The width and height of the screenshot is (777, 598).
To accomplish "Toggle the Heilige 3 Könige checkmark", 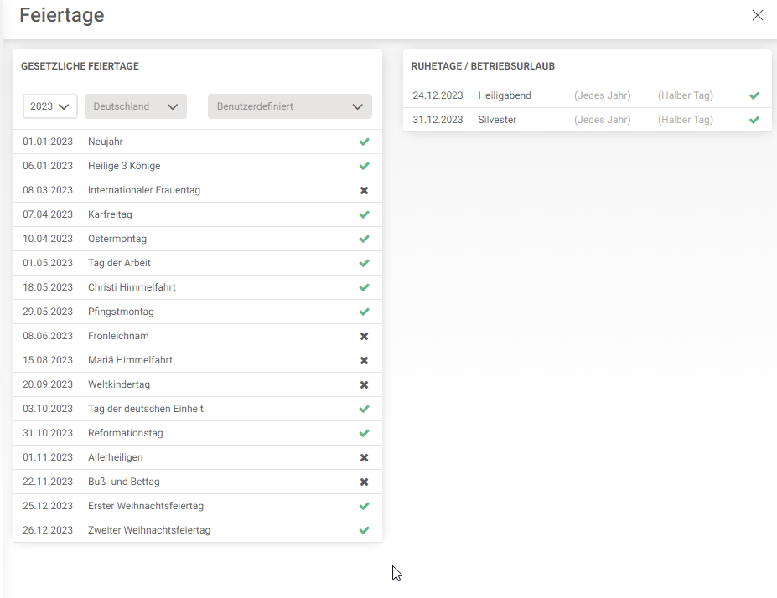I will coord(364,166).
